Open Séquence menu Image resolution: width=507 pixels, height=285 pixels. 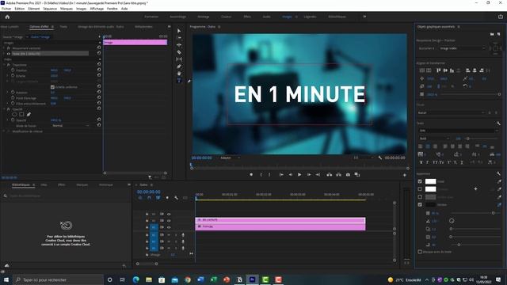(50, 9)
